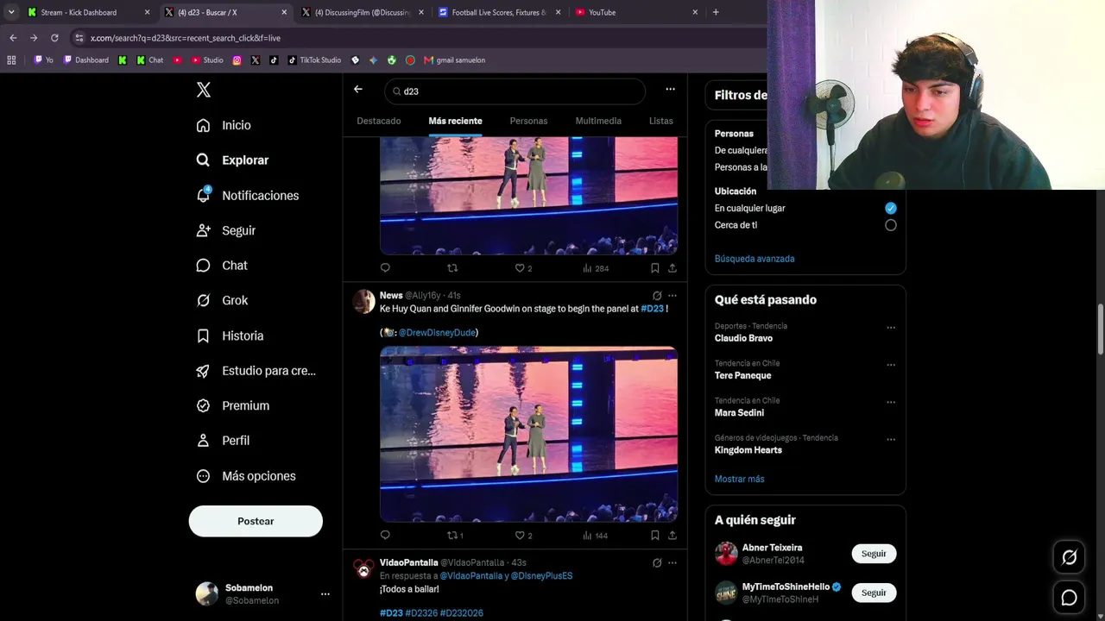Open the @DrewDisneyDude mention link

(x=437, y=332)
